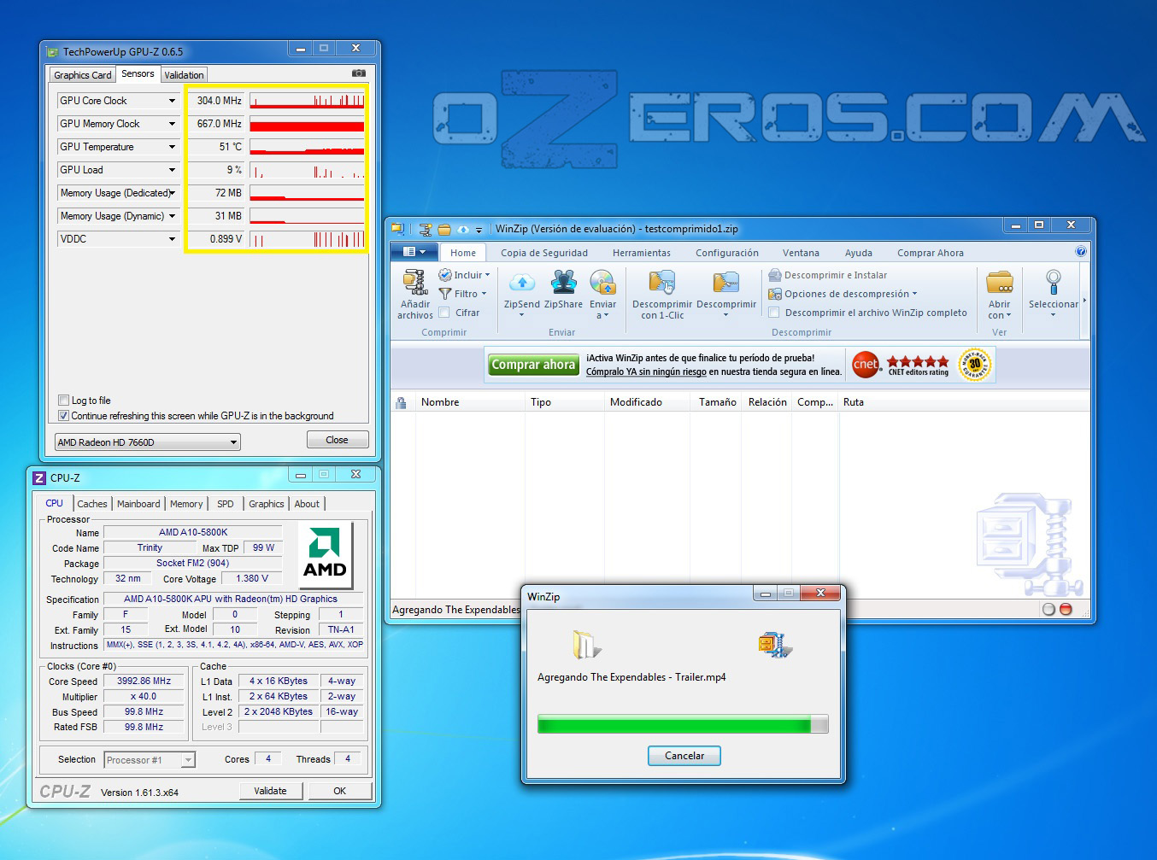The image size is (1157, 860).
Task: Open the Memory tab in CPU-Z
Action: coord(186,504)
